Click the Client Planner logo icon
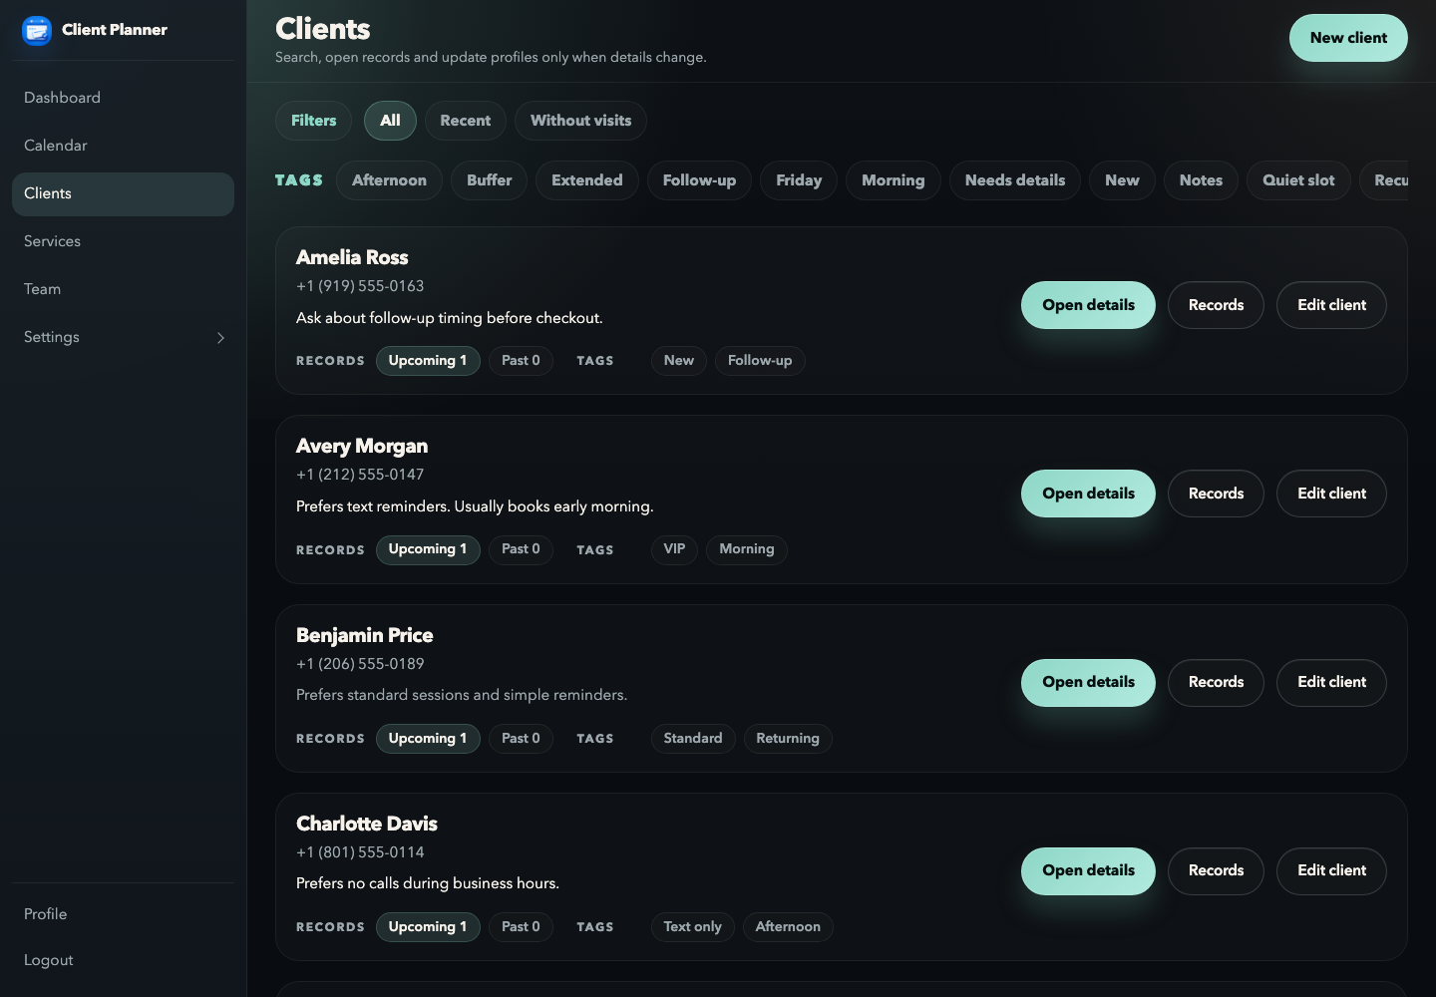1436x997 pixels. click(x=37, y=31)
